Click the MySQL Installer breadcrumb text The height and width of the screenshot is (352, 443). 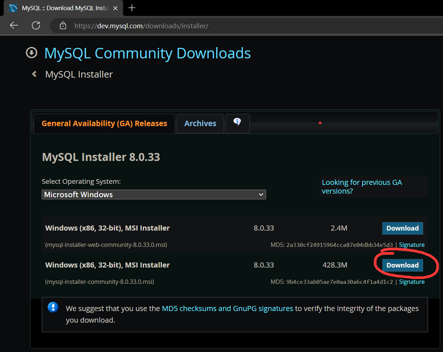click(x=79, y=74)
